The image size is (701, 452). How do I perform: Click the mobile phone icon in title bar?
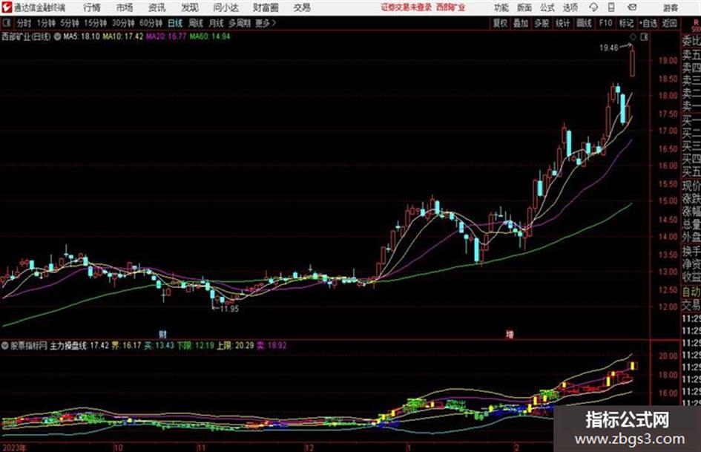point(611,7)
